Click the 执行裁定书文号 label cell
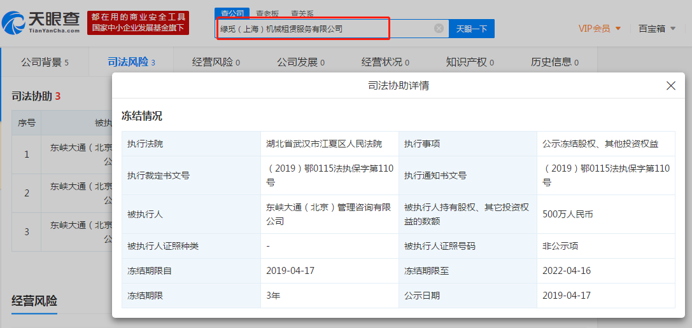The width and height of the screenshot is (692, 328). coord(191,175)
